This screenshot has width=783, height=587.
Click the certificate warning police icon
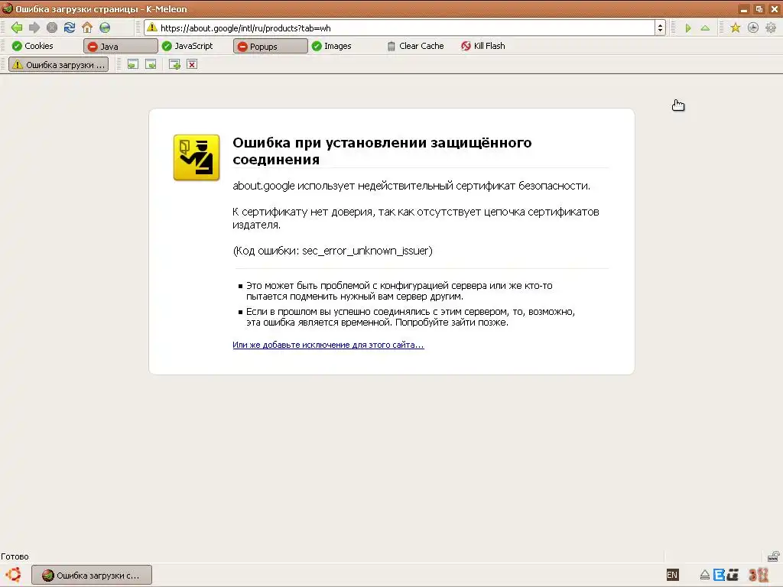(197, 157)
